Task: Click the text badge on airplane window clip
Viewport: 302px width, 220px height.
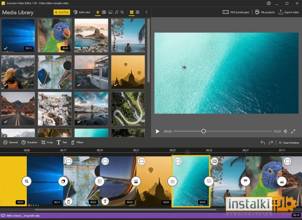Action: pyautogui.click(x=105, y=201)
